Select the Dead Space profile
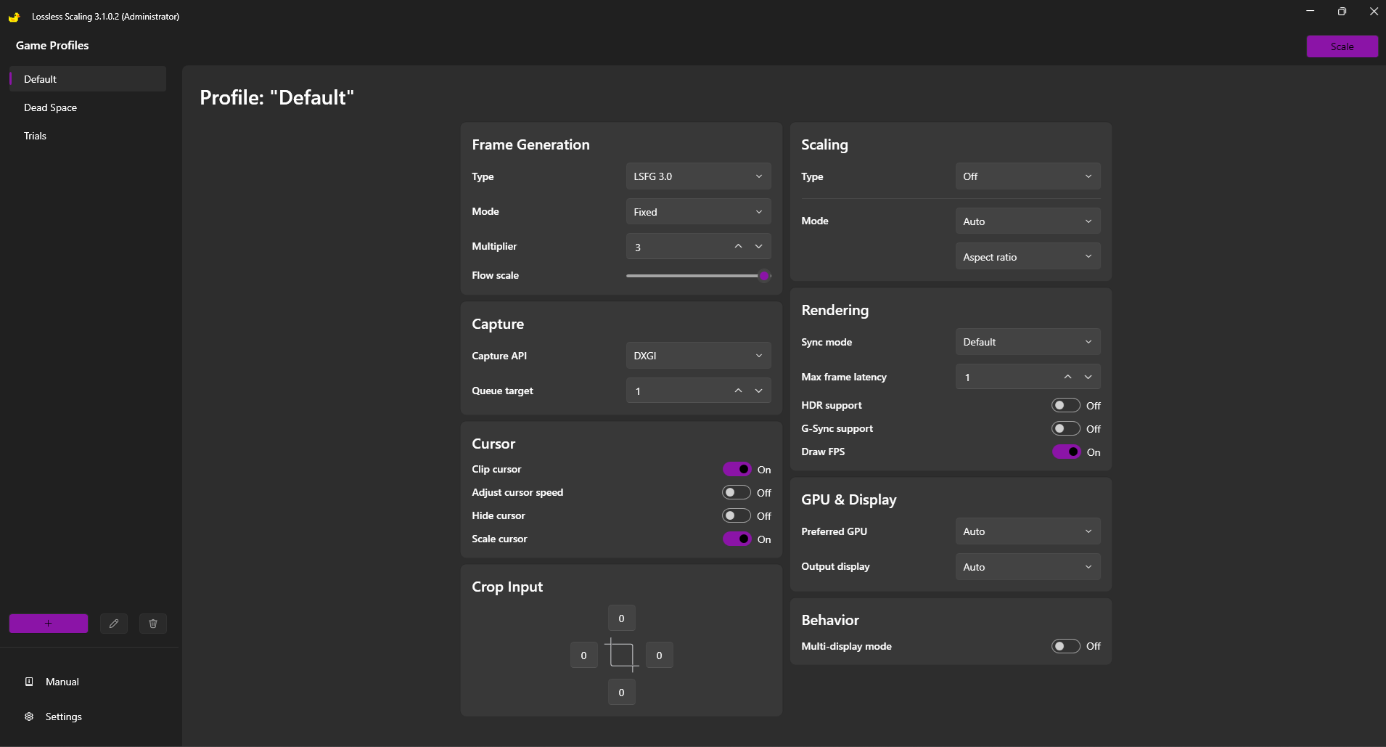The image size is (1386, 747). [51, 107]
